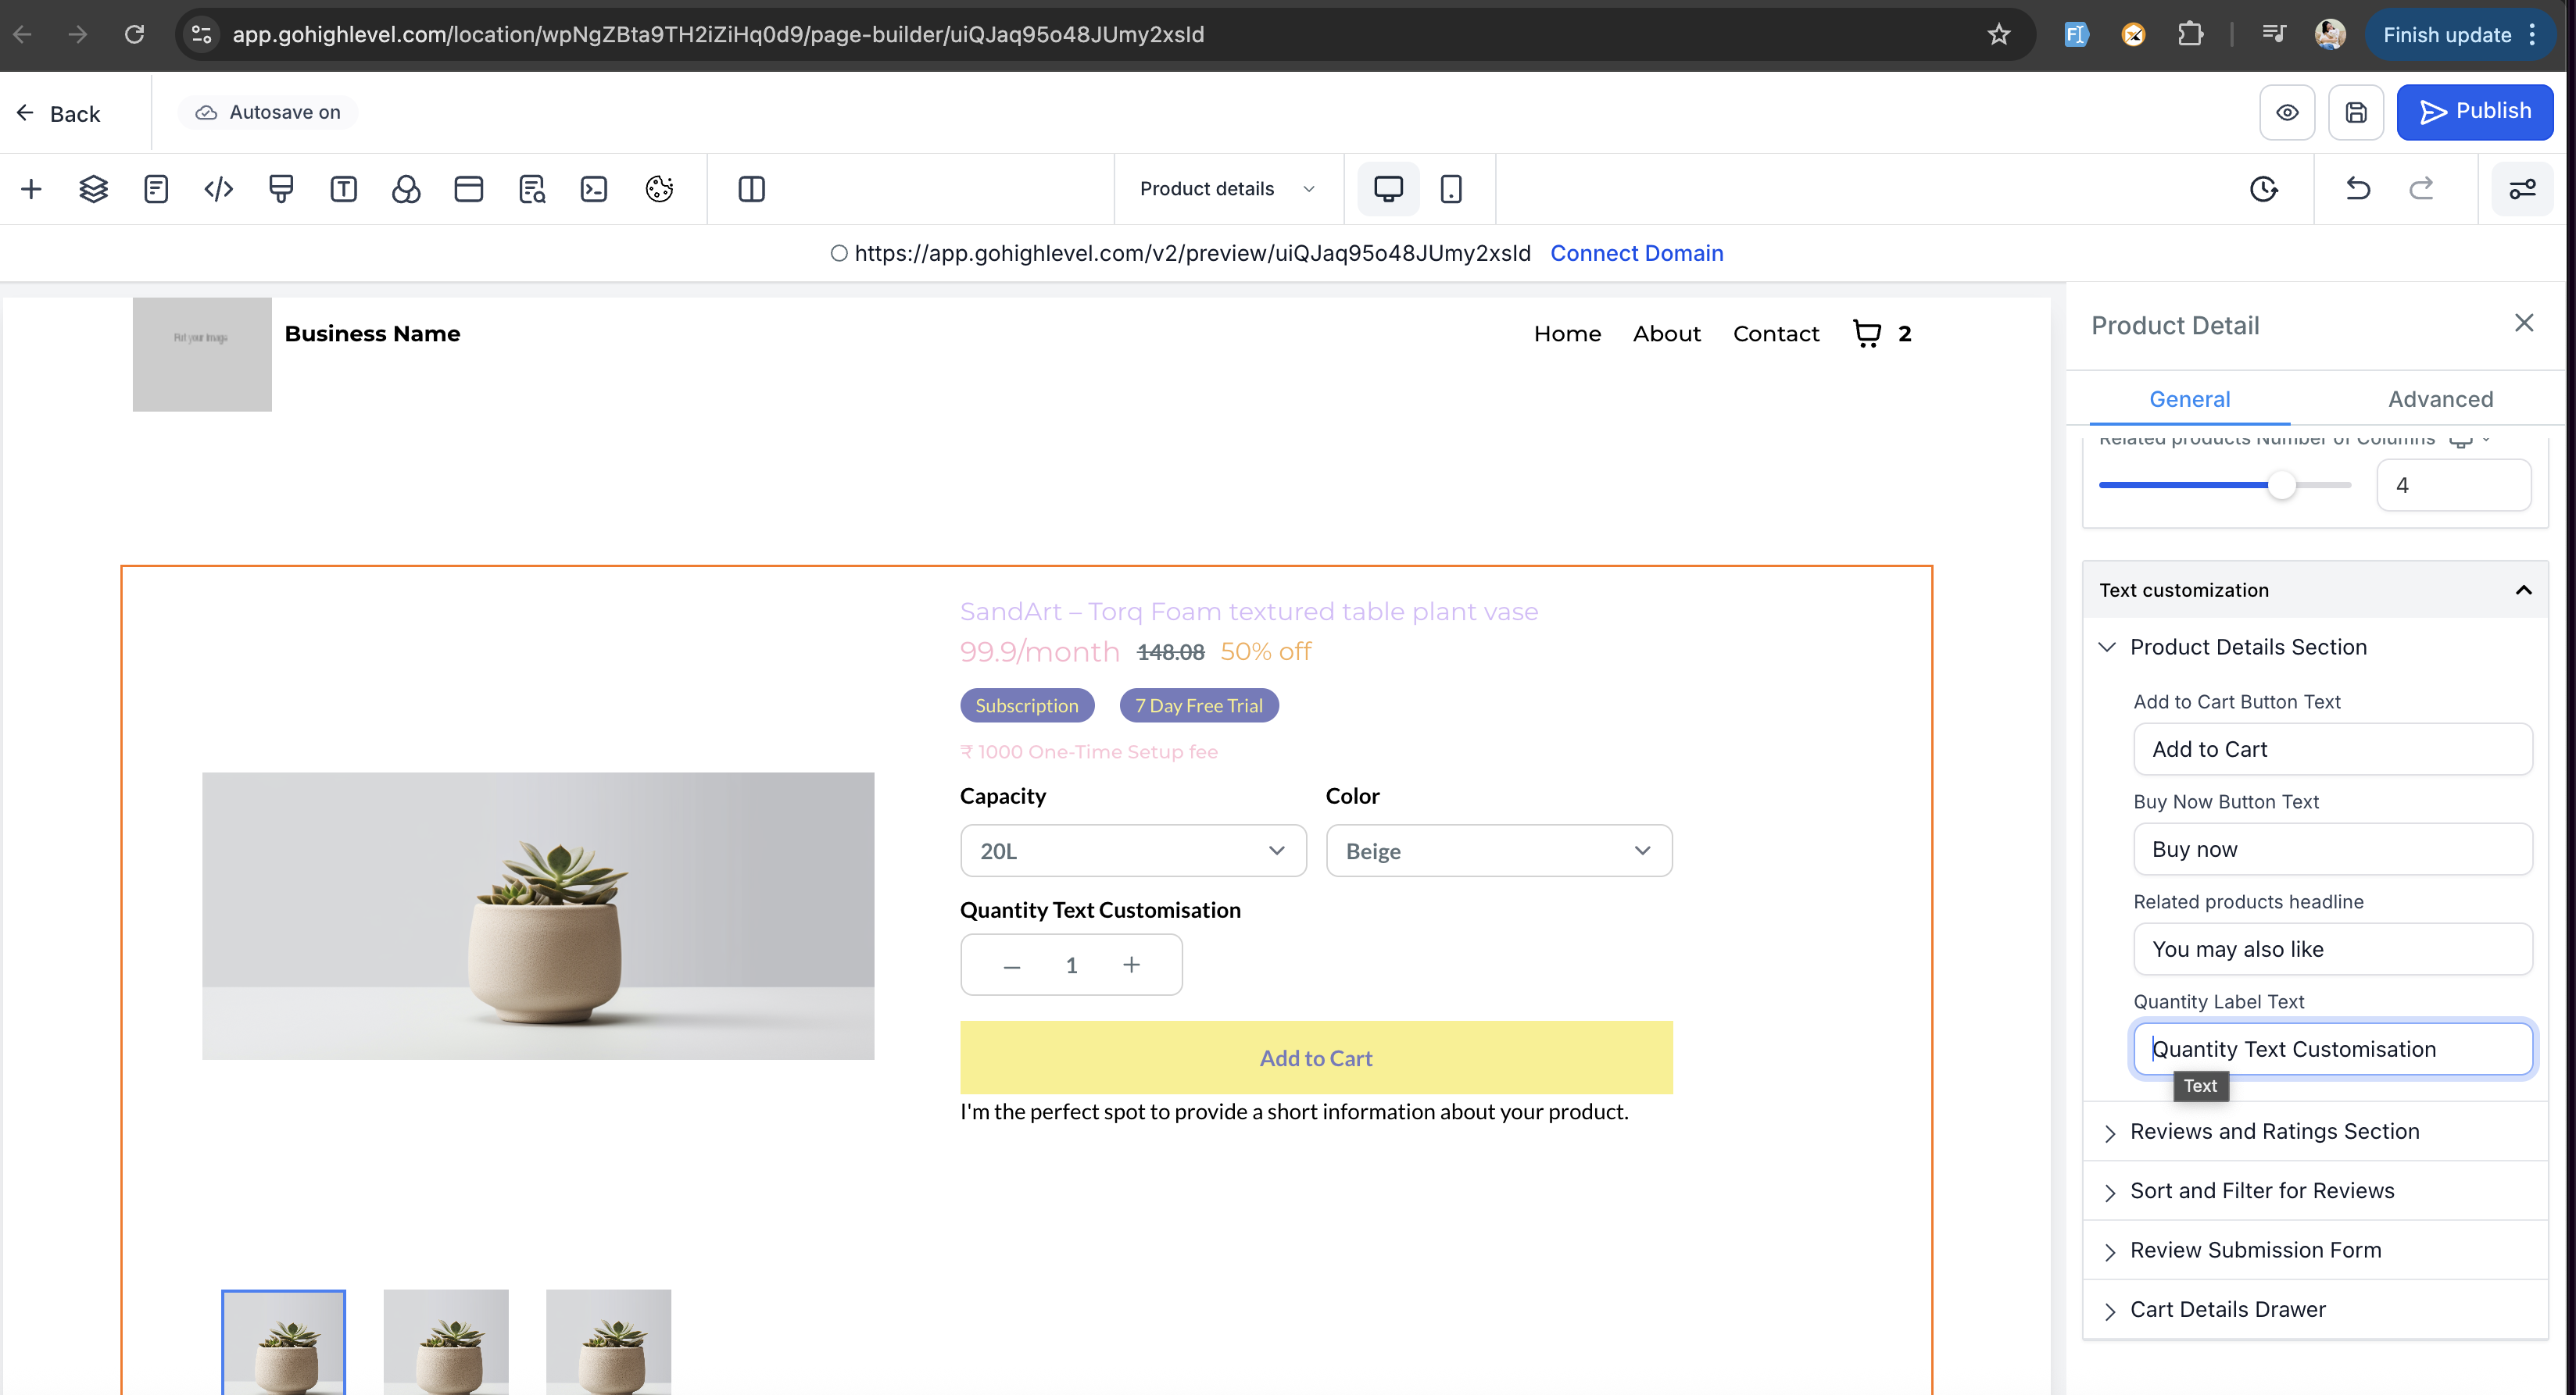Open the Product details page dropdown
The width and height of the screenshot is (2576, 1395).
[x=1227, y=189]
